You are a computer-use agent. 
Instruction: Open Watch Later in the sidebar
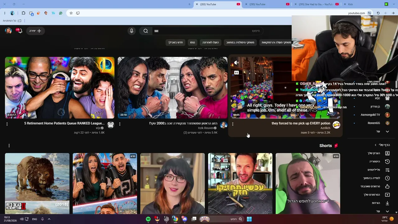coord(376,178)
